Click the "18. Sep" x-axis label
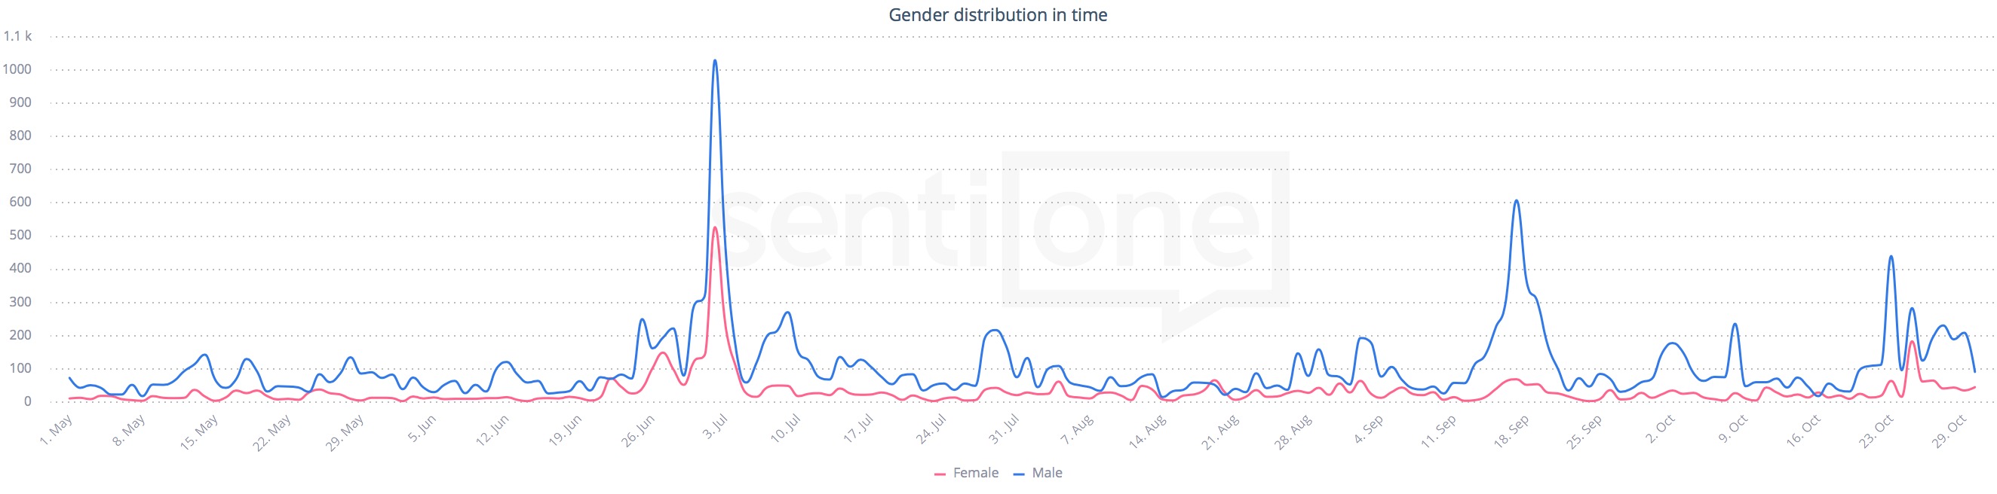The height and width of the screenshot is (494, 1997). (x=1512, y=432)
